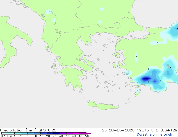Click the 'Precipitation [mm]' title text
This screenshot has height=137, width=178.
click(x=18, y=130)
